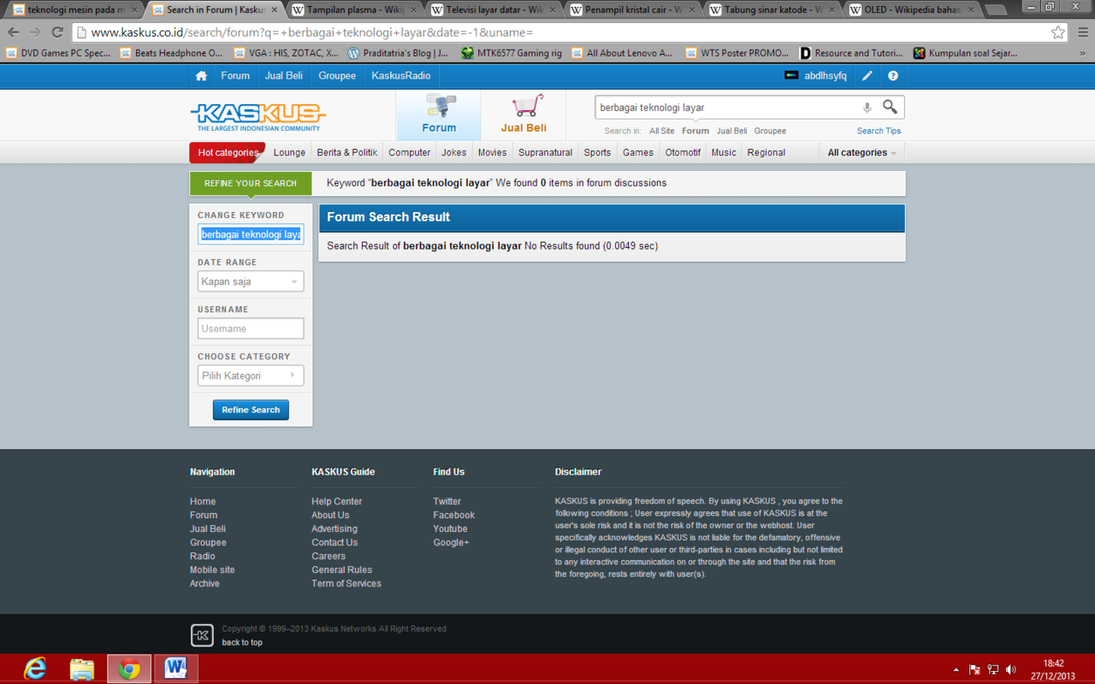1095x684 pixels.
Task: Click the magnifier search icon
Action: (891, 107)
